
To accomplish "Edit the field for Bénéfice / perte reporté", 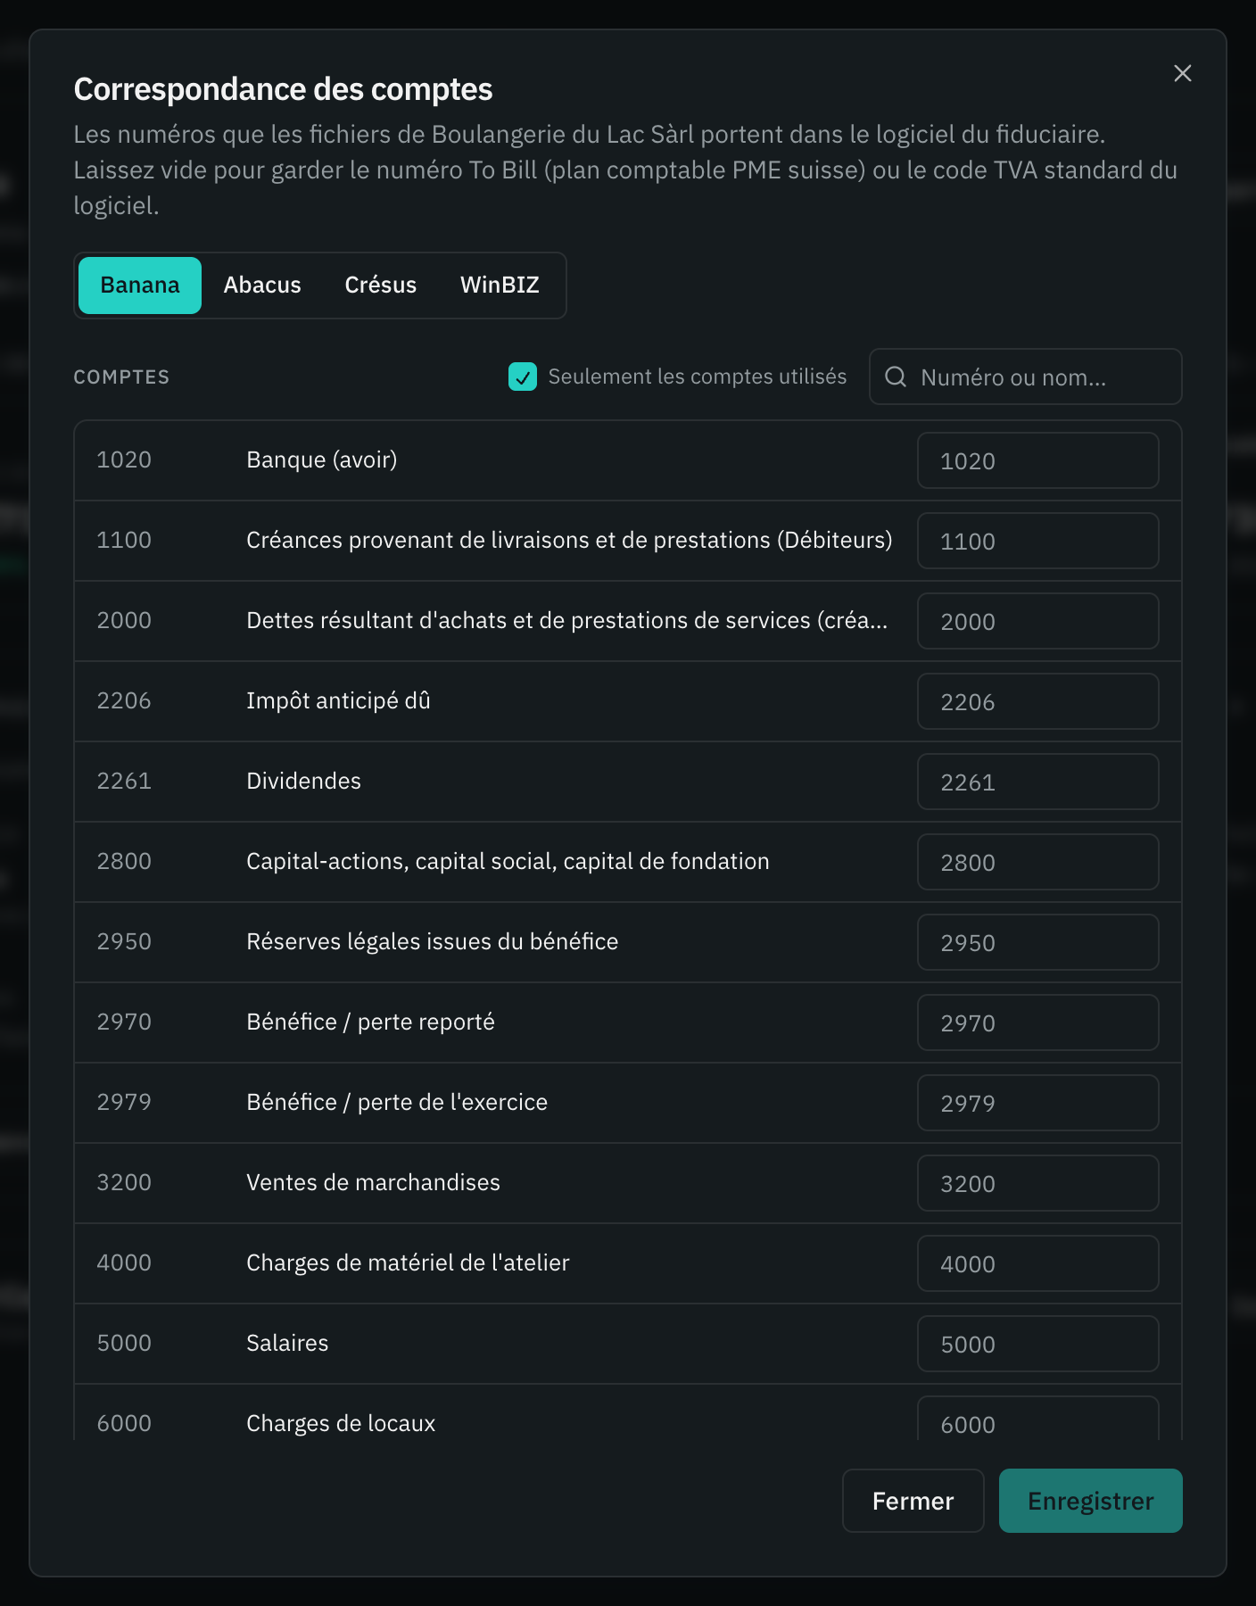I will point(1038,1022).
